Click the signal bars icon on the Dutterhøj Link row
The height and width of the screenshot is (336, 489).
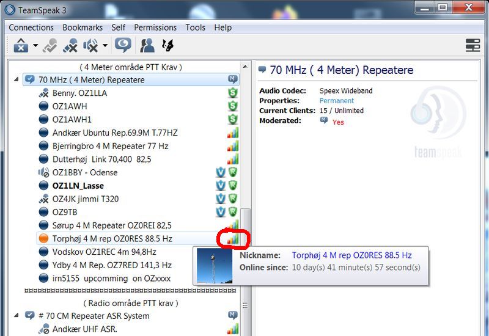tap(233, 159)
